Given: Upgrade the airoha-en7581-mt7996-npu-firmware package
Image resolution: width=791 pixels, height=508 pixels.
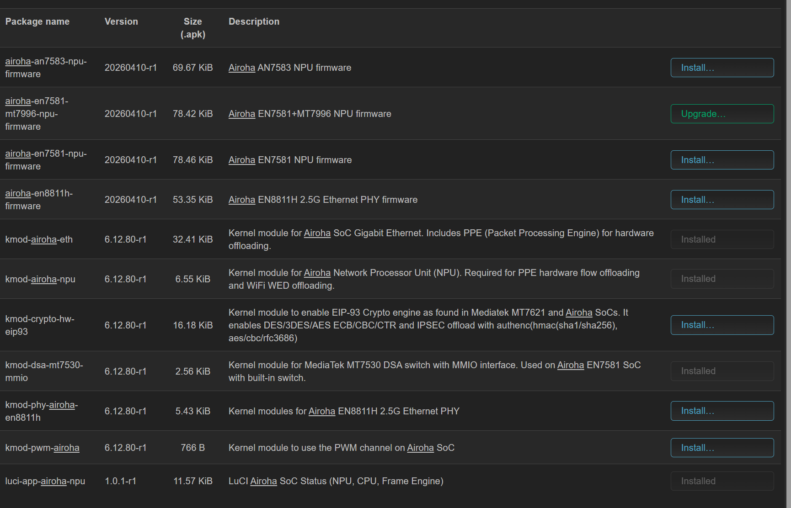Looking at the screenshot, I should tap(722, 114).
